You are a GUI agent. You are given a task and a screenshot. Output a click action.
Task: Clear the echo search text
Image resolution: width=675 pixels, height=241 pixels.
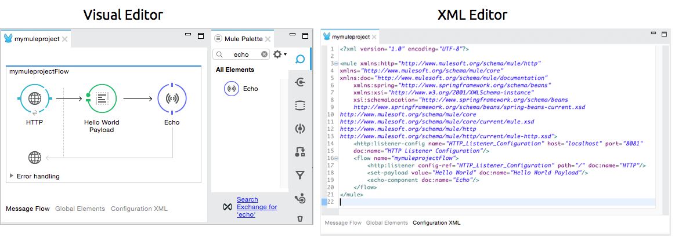[265, 54]
